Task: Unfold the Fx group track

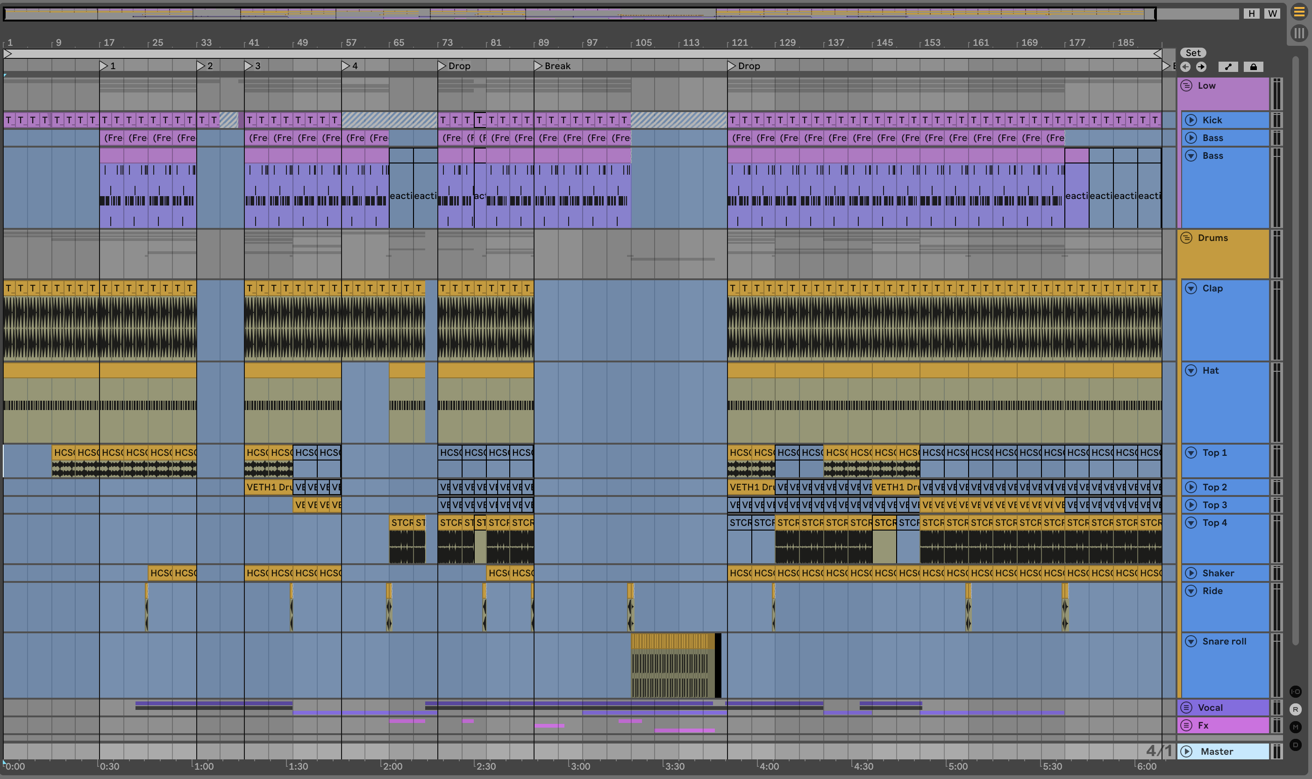Action: coord(1186,725)
